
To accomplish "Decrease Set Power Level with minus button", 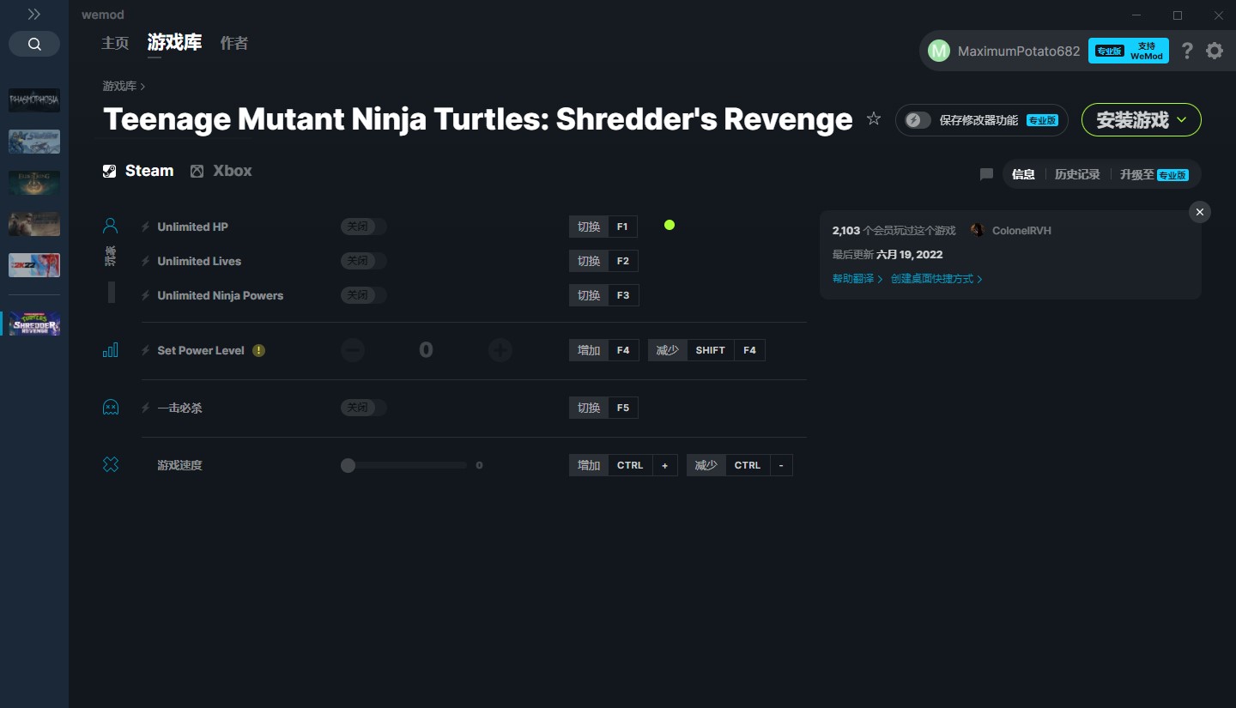I will (353, 350).
